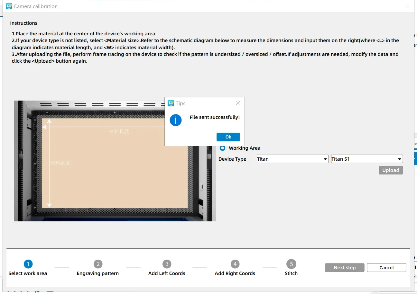This screenshot has height=294, width=417.
Task: Click the blue info icon in Tips dialog
Action: point(176,120)
